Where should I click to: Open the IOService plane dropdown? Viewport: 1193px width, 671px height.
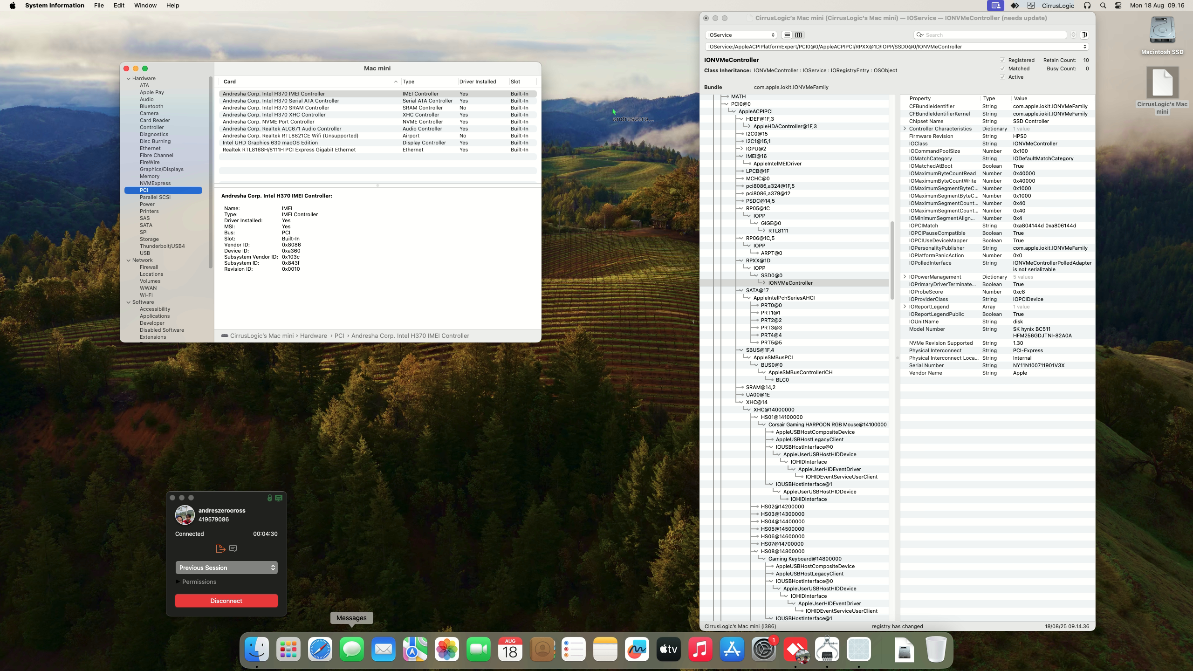[x=740, y=35]
